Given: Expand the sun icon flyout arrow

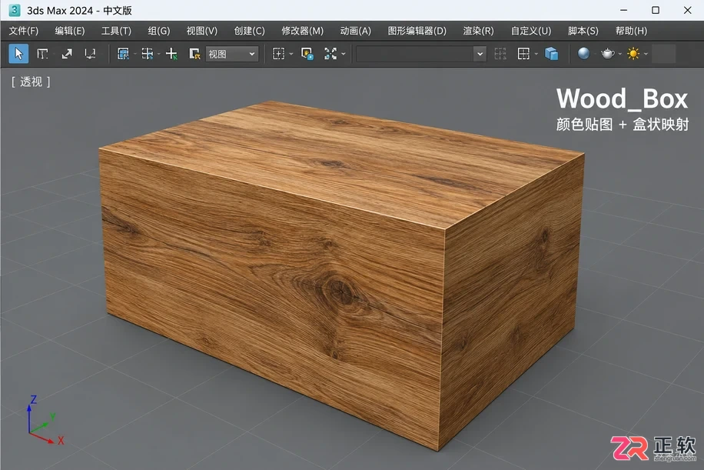Looking at the screenshot, I should (x=646, y=55).
